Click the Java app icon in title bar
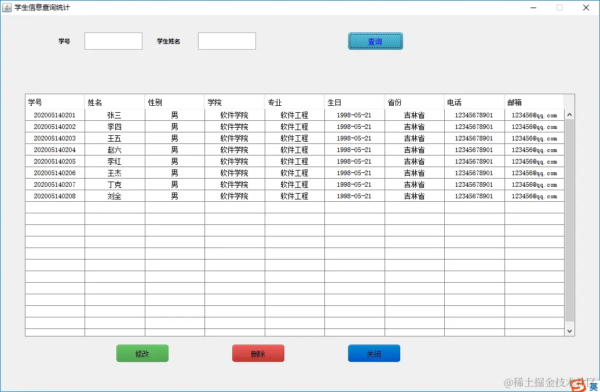Image resolution: width=600 pixels, height=392 pixels. [x=7, y=8]
